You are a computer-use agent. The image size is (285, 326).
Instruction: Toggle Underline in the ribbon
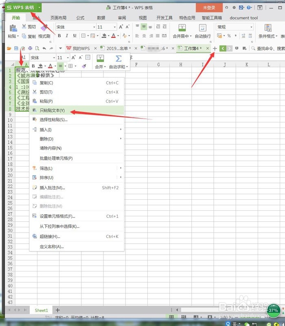pyautogui.click(x=75, y=36)
